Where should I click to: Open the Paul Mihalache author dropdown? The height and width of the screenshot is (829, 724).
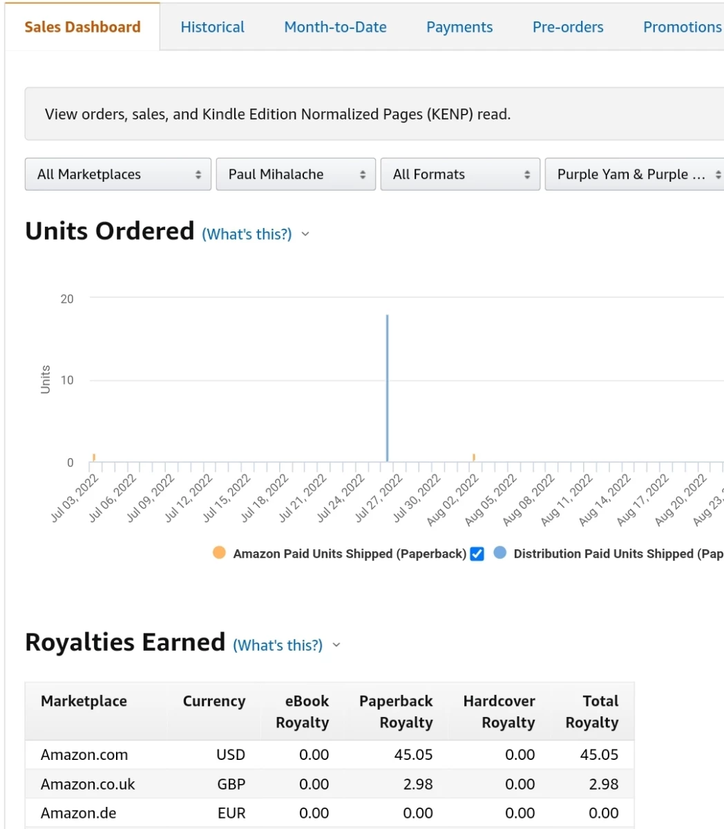[296, 174]
